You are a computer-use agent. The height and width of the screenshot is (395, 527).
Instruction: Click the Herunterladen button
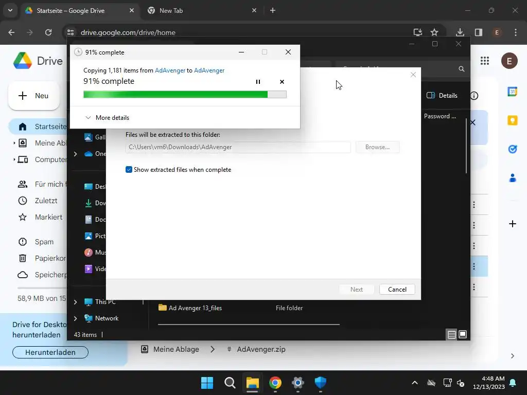point(50,352)
